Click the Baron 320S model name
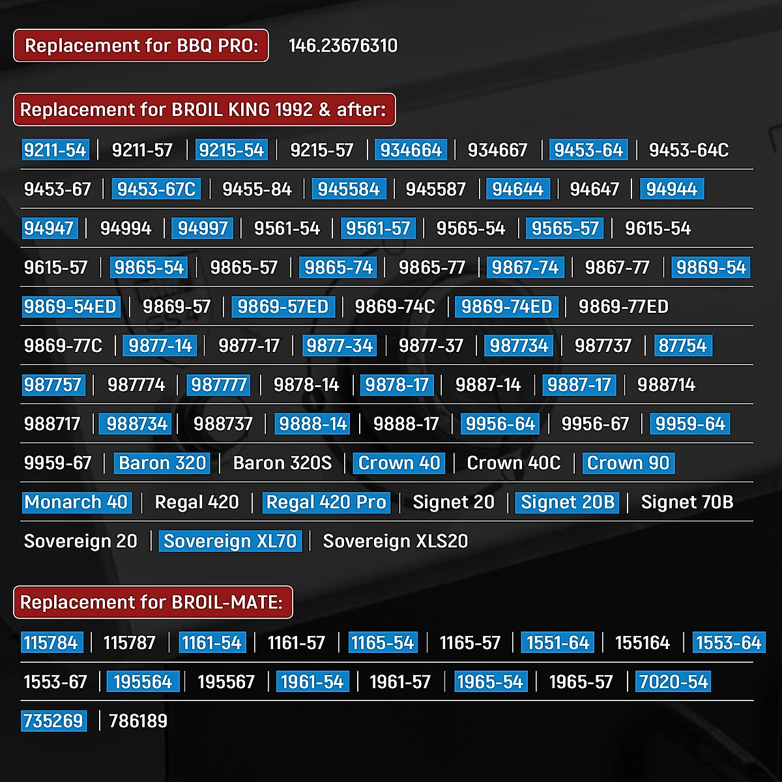Viewport: 782px width, 782px height. click(282, 463)
